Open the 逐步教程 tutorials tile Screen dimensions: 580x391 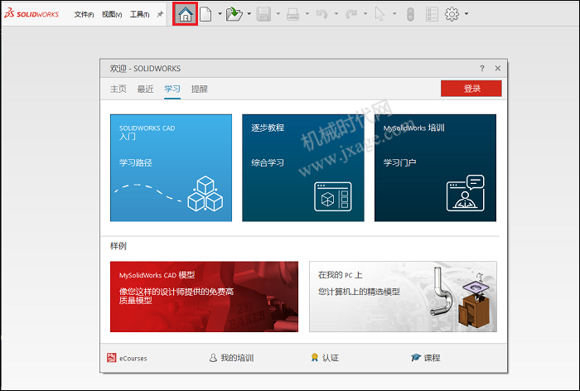303,168
